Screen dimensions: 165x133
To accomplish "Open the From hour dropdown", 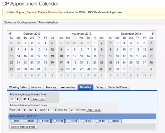I will point(21,110).
